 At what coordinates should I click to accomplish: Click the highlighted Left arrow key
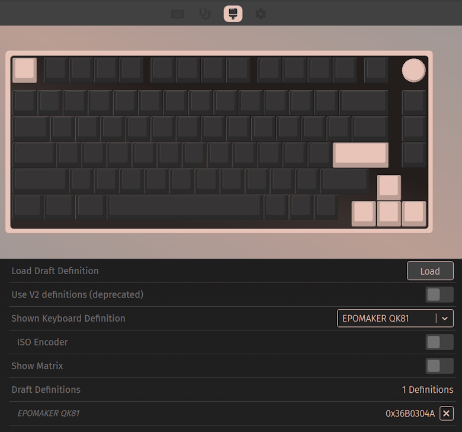click(x=364, y=214)
